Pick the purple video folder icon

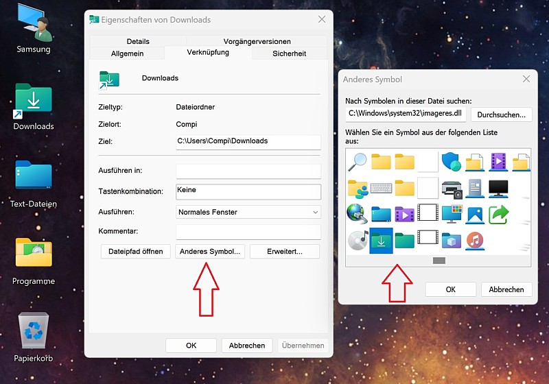[x=404, y=214]
